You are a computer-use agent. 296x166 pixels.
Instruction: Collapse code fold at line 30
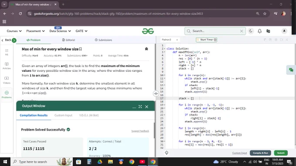click(165, 141)
